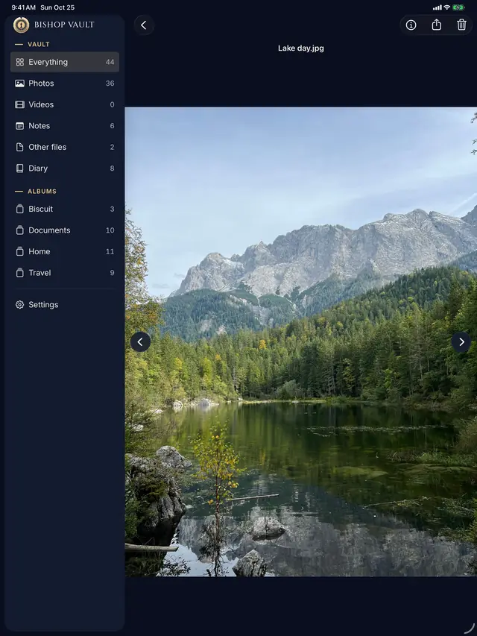This screenshot has height=636, width=477.
Task: Open the Documents album
Action: coord(65,230)
